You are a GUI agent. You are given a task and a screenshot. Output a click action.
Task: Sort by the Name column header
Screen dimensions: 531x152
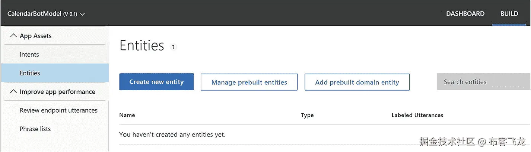click(127, 115)
